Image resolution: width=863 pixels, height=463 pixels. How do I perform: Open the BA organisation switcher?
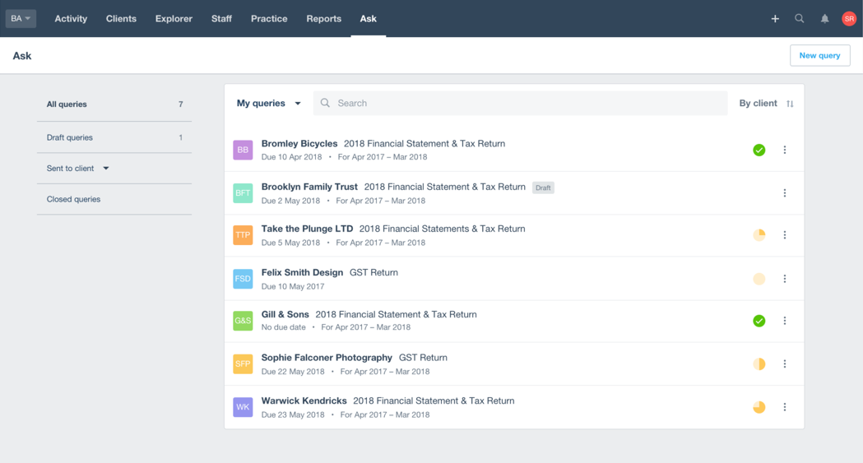[x=21, y=19]
